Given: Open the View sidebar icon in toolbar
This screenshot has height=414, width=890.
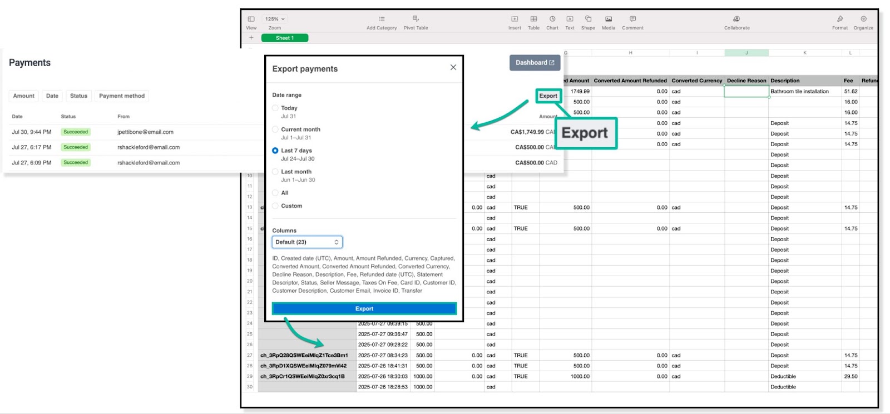Looking at the screenshot, I should pos(251,19).
